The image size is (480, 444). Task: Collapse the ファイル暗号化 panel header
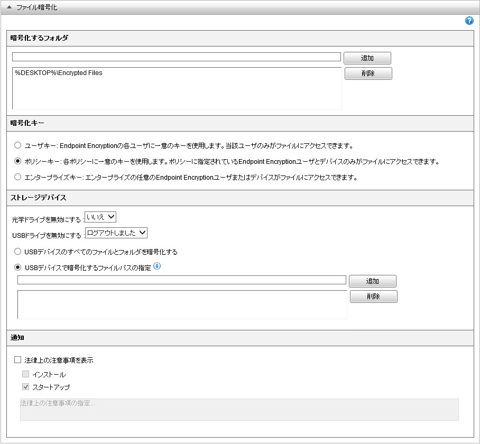pos(11,7)
